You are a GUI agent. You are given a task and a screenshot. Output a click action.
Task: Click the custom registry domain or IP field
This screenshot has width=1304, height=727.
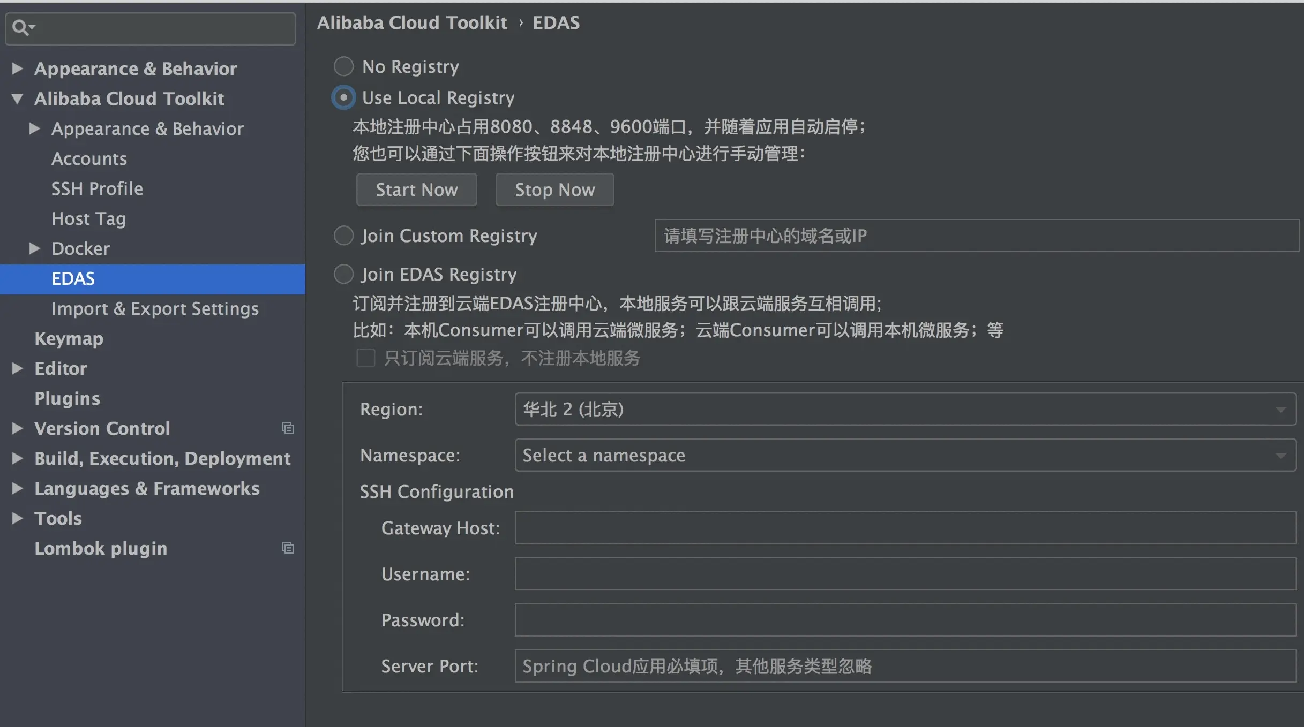point(976,236)
